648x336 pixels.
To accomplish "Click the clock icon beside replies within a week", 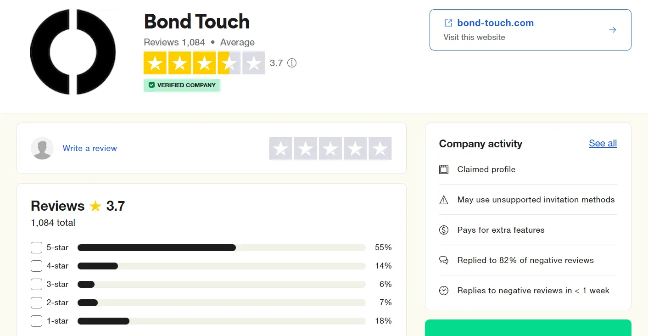I will click(443, 290).
